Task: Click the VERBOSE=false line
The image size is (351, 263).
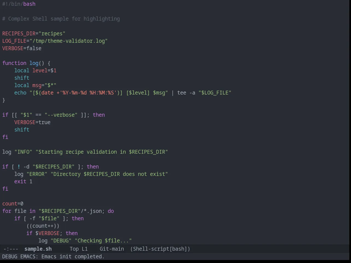Action: pyautogui.click(x=22, y=48)
